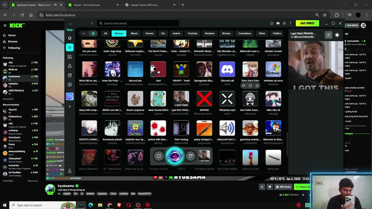The width and height of the screenshot is (372, 209).
Task: Open xQc League of Legends channel under Following
Action: [20, 64]
